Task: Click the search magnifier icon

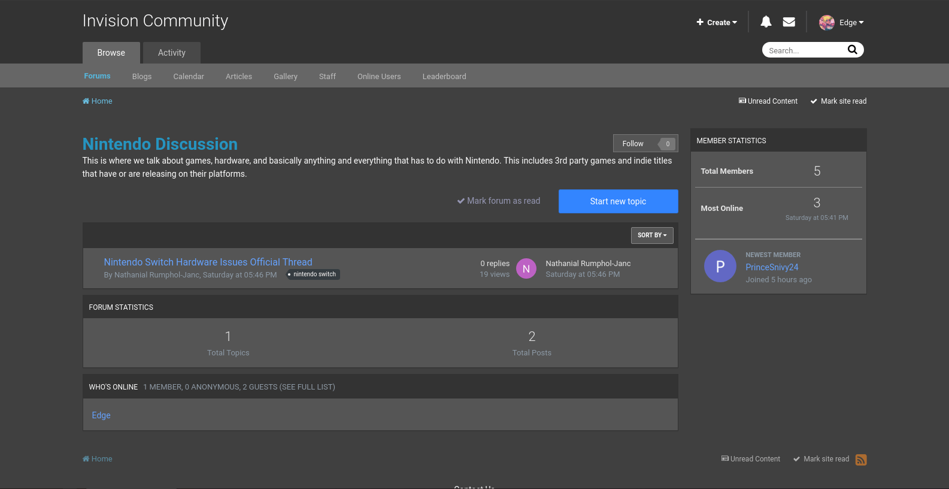Action: pos(853,50)
